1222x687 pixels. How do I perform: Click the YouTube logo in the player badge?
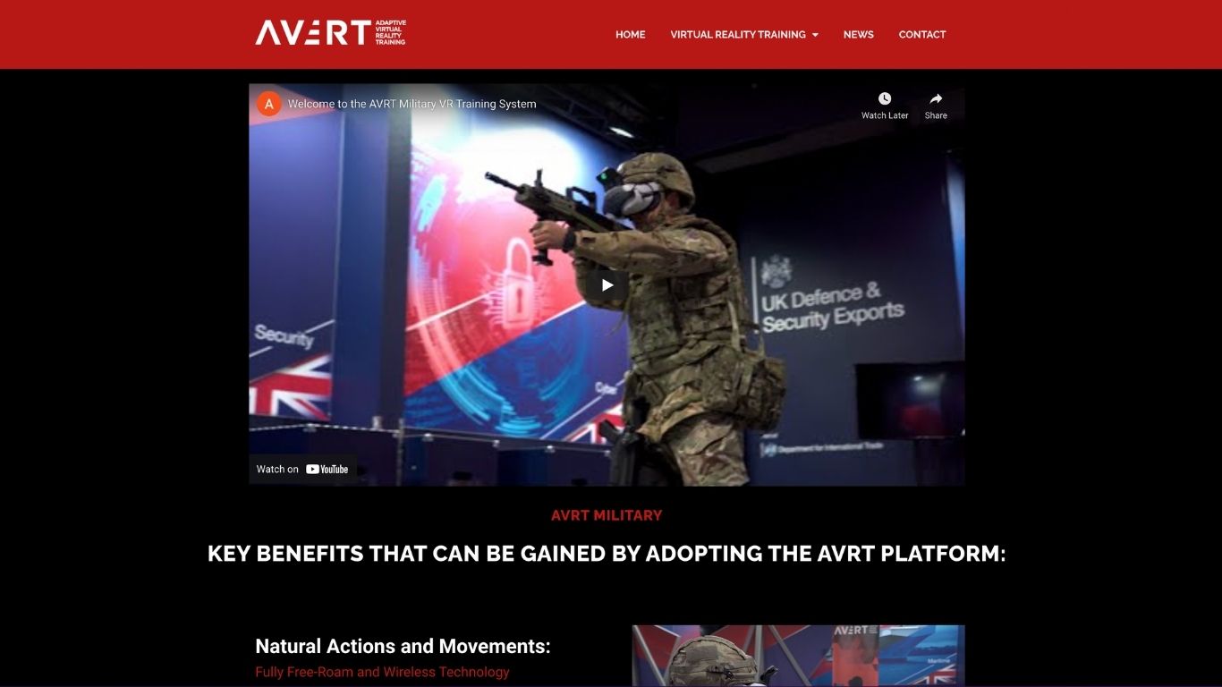[x=327, y=469]
